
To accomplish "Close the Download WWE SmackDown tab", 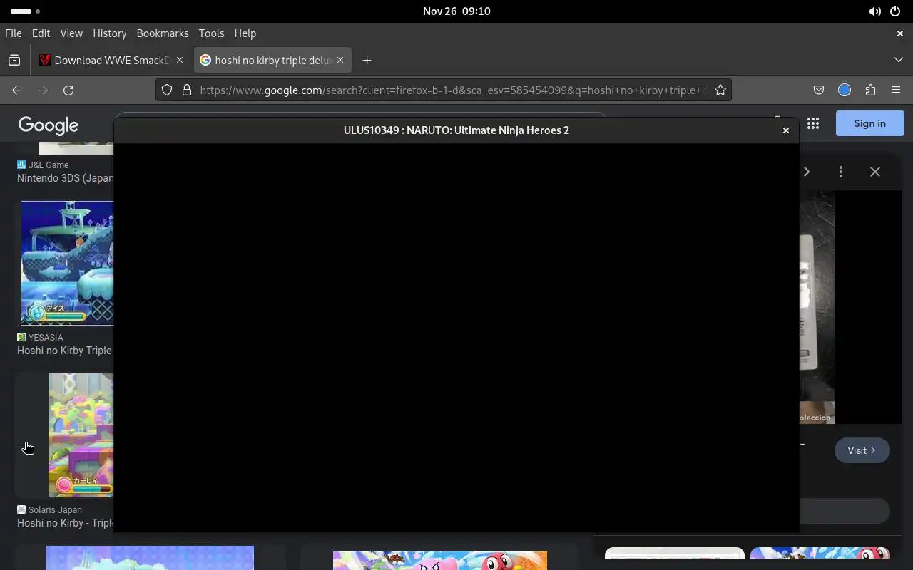I will [180, 60].
